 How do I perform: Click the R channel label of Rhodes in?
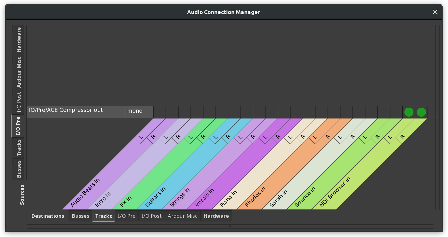(328, 137)
